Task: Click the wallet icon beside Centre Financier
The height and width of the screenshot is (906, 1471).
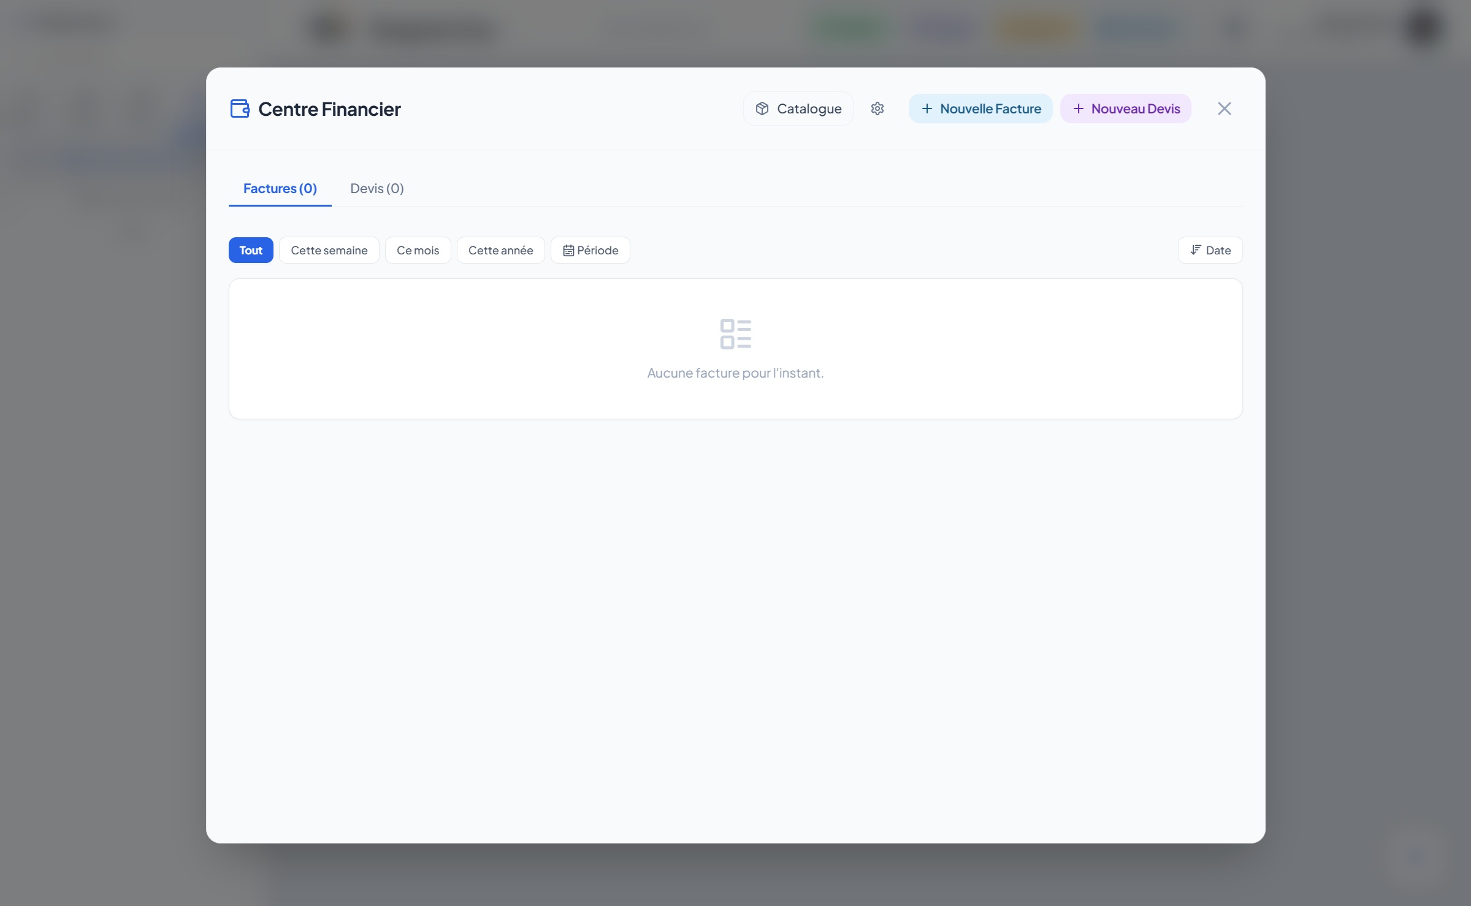Action: (240, 108)
